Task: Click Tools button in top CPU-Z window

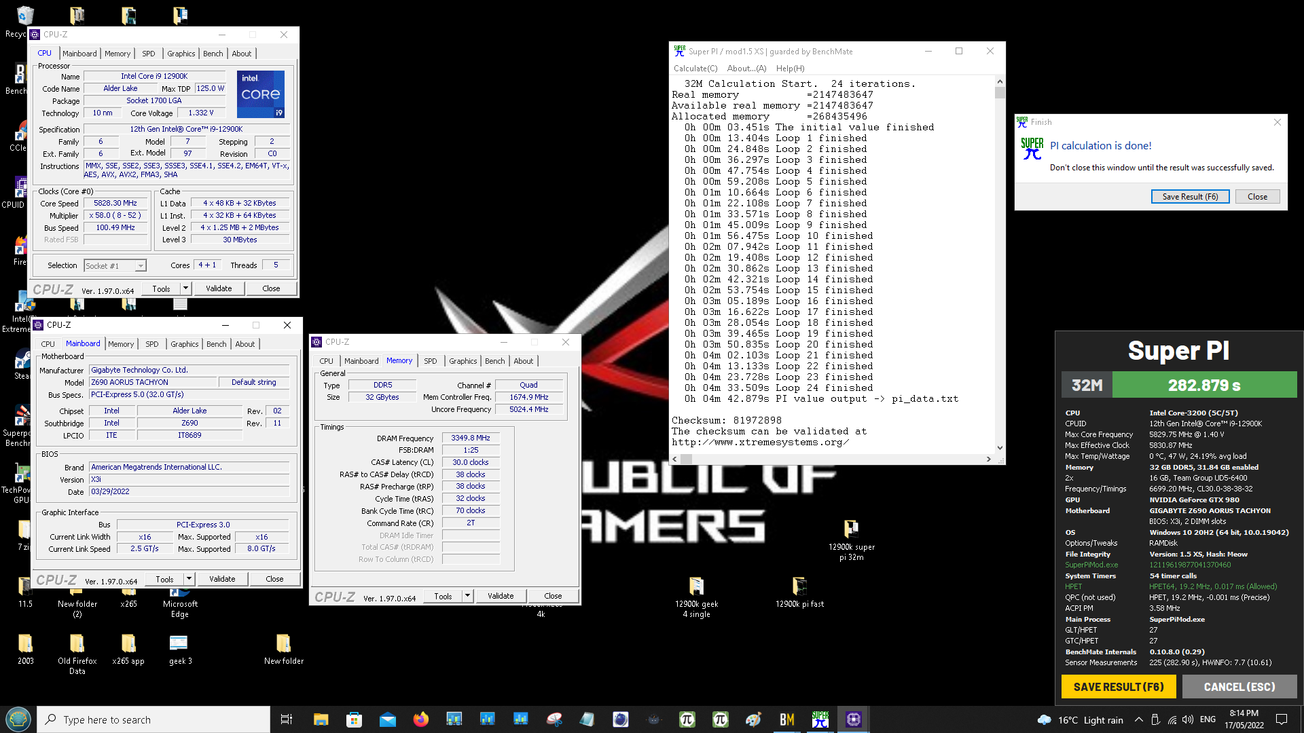Action: pos(161,288)
